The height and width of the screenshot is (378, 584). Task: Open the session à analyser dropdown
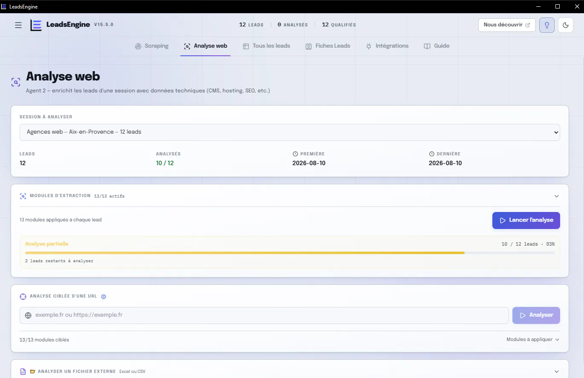tap(290, 132)
